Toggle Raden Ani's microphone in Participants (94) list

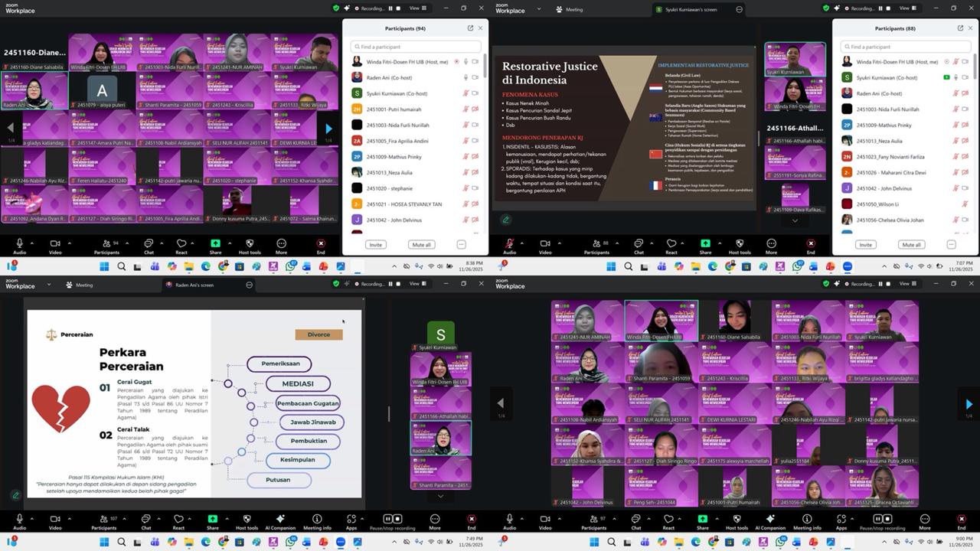465,77
